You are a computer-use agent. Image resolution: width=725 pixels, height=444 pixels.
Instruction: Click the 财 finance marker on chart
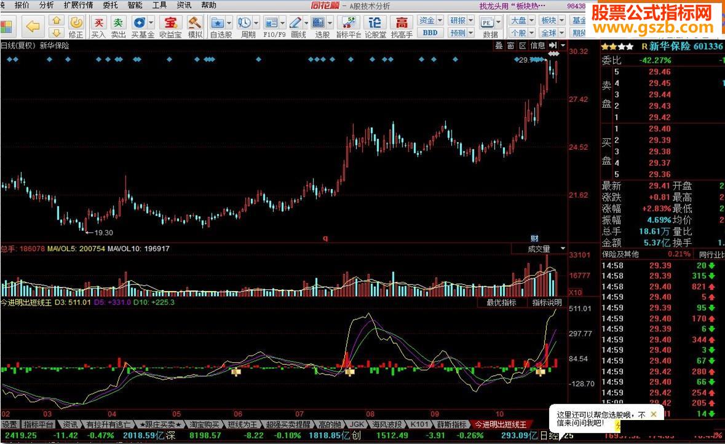coord(534,238)
